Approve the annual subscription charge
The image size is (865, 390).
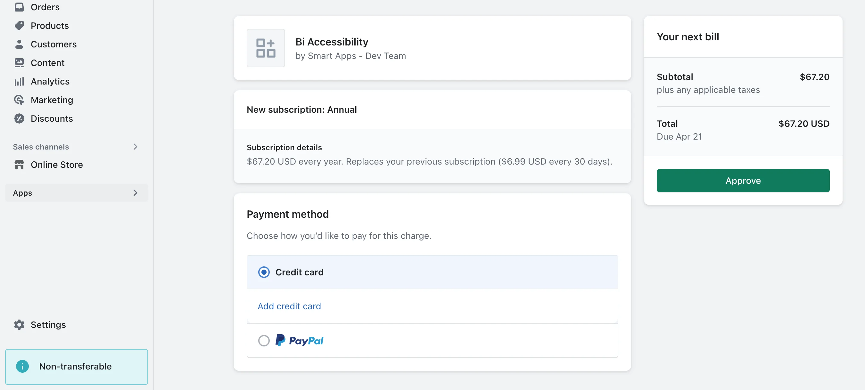pos(743,181)
